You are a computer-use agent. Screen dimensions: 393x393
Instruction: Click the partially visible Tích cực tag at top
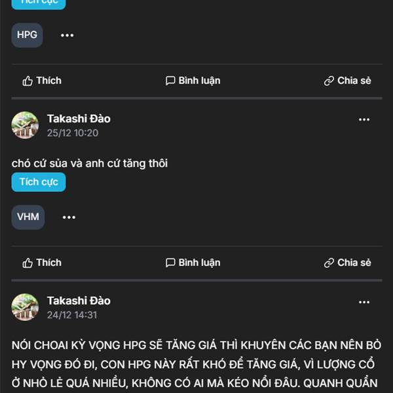click(x=39, y=4)
